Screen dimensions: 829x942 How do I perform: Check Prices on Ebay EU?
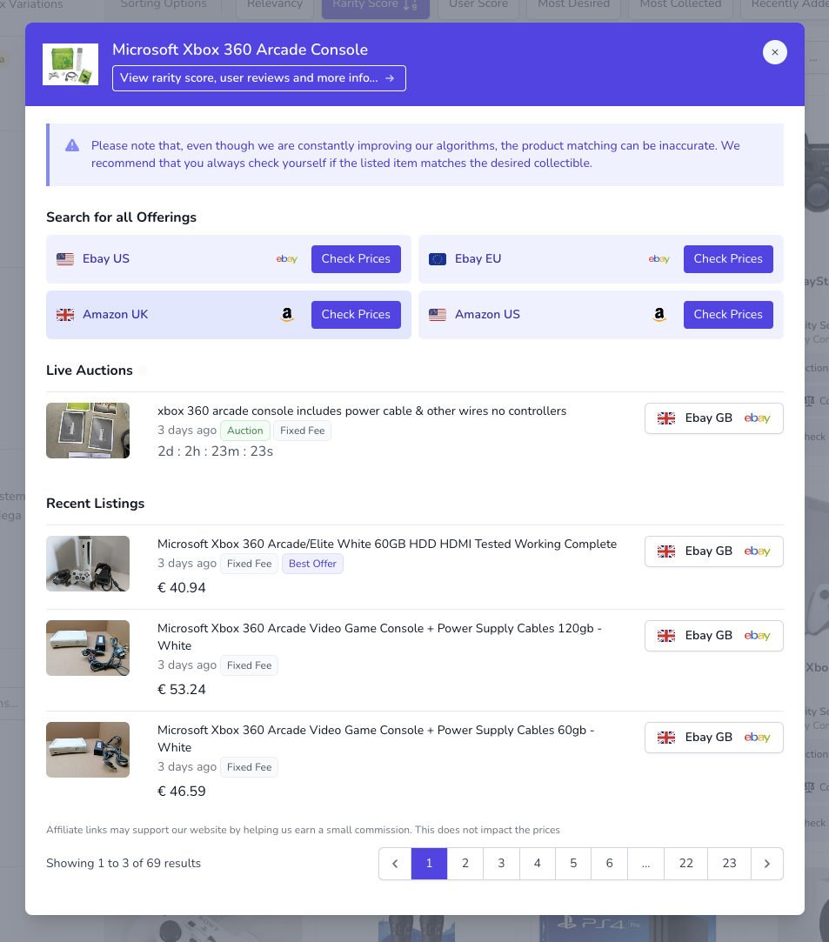[728, 259]
